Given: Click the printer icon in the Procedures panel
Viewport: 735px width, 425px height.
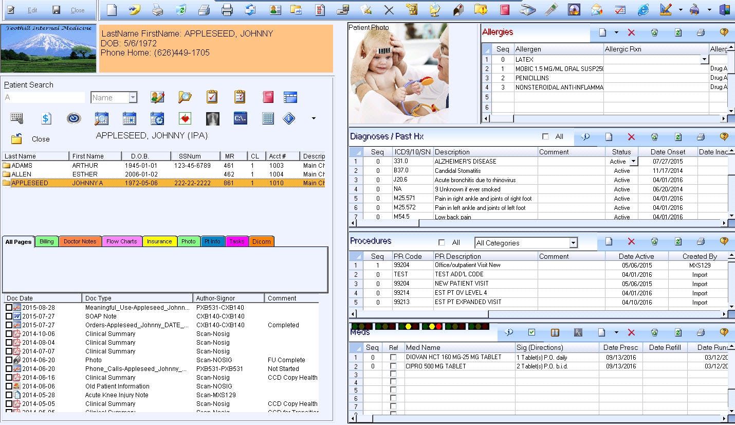Looking at the screenshot, I should coord(700,241).
